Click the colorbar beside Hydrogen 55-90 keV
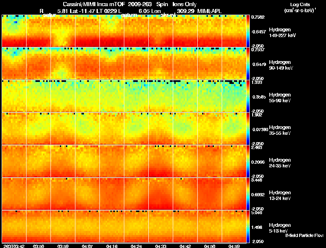 click(248, 96)
